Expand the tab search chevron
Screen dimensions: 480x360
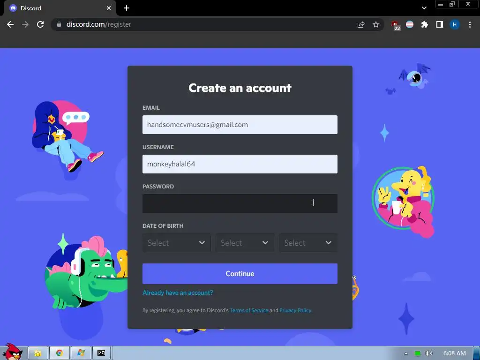click(424, 8)
